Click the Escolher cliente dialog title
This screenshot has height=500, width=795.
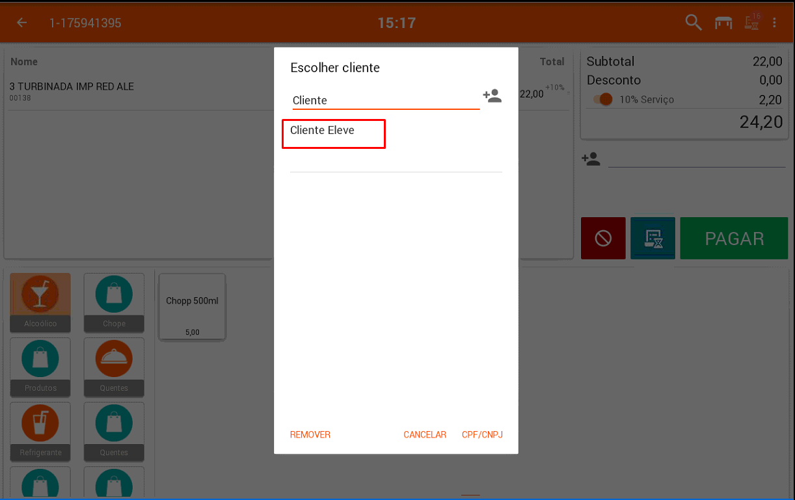(x=335, y=68)
